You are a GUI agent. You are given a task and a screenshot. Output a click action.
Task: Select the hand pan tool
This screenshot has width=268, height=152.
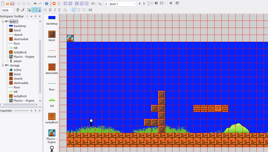(18, 10)
